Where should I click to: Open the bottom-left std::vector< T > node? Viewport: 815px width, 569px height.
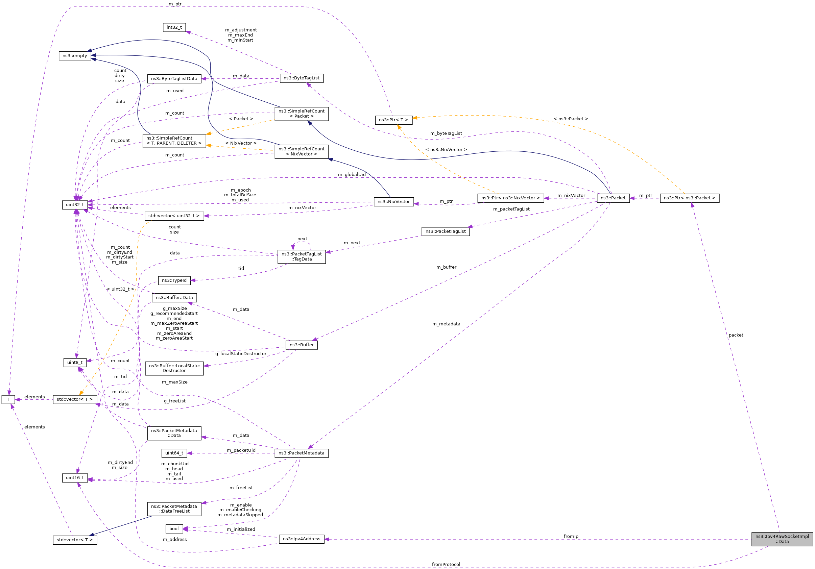75,540
